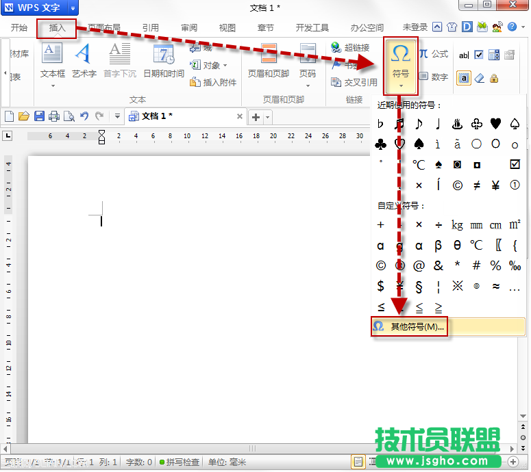Click the ruler tab stop selector
The image size is (531, 472).
[x=7, y=136]
